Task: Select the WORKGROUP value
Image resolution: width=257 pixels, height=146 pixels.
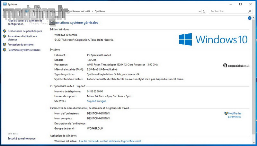Action: (x=95, y=128)
